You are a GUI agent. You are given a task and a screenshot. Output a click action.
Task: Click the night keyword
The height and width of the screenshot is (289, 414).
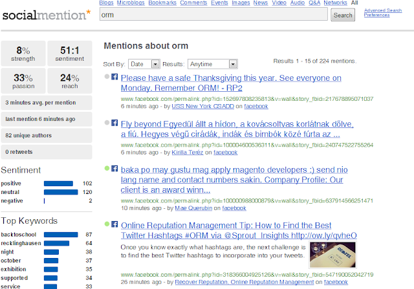point(7,252)
